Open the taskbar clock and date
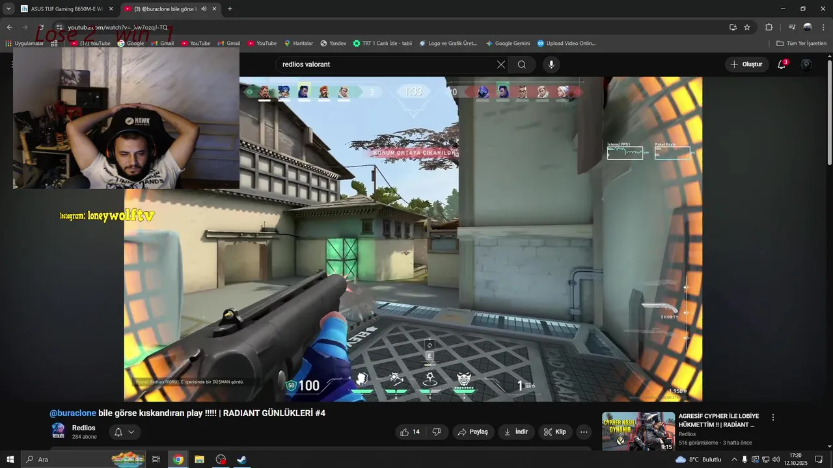 [x=795, y=460]
